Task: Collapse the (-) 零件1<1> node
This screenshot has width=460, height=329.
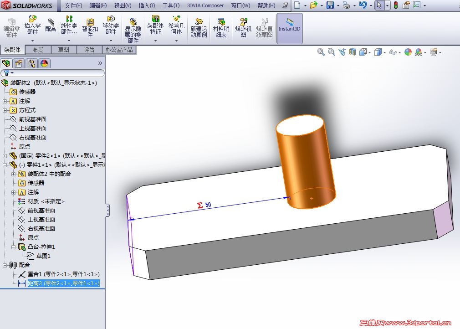Action: 5,165
